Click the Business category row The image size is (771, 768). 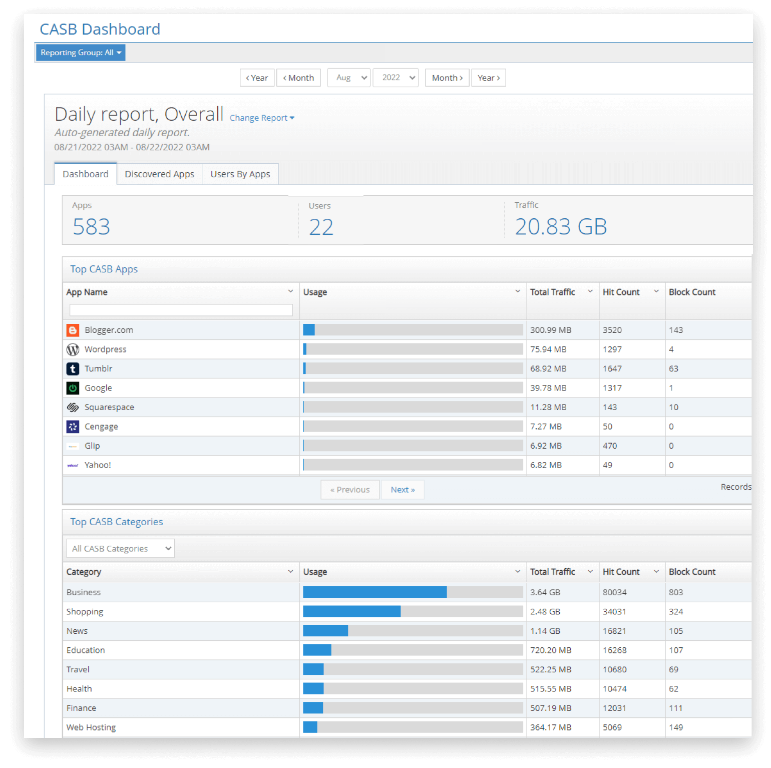click(407, 592)
